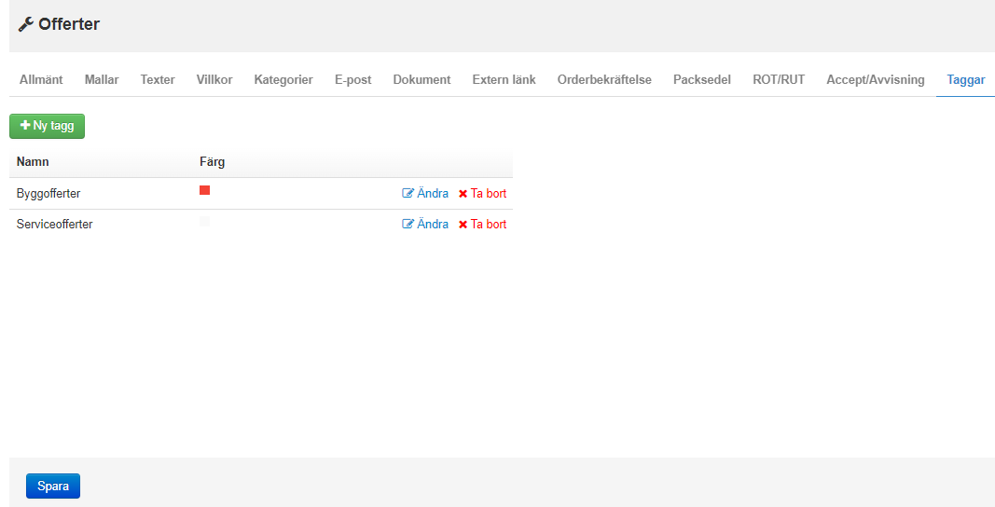The width and height of the screenshot is (995, 507).
Task: Switch to the Mallar tab
Action: pos(102,80)
